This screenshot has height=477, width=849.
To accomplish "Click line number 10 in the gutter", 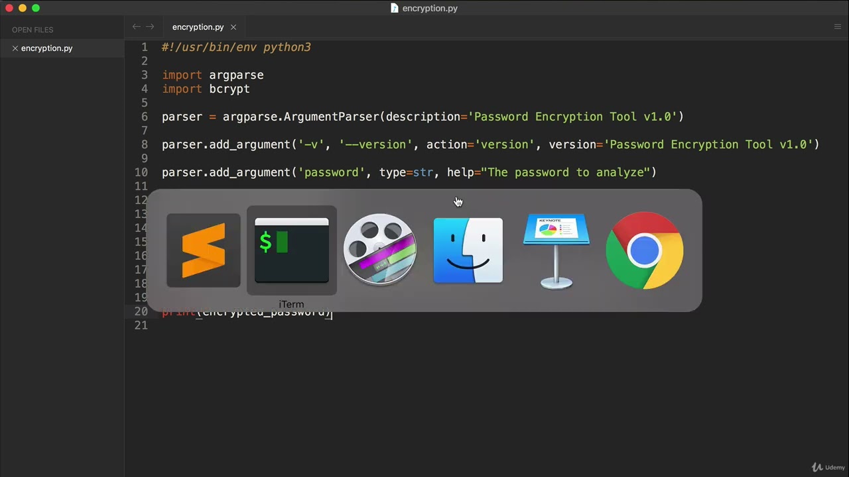I will click(141, 172).
